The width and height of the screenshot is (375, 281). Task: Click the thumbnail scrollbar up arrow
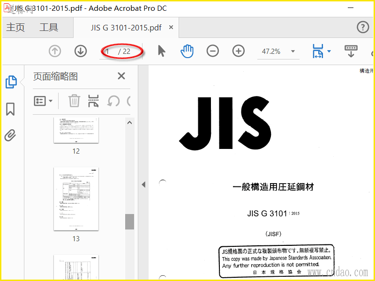(x=130, y=123)
